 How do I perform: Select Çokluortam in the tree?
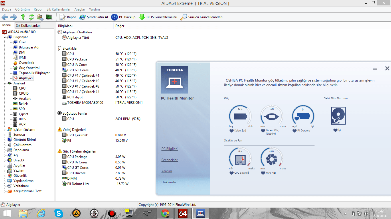pos(22,145)
